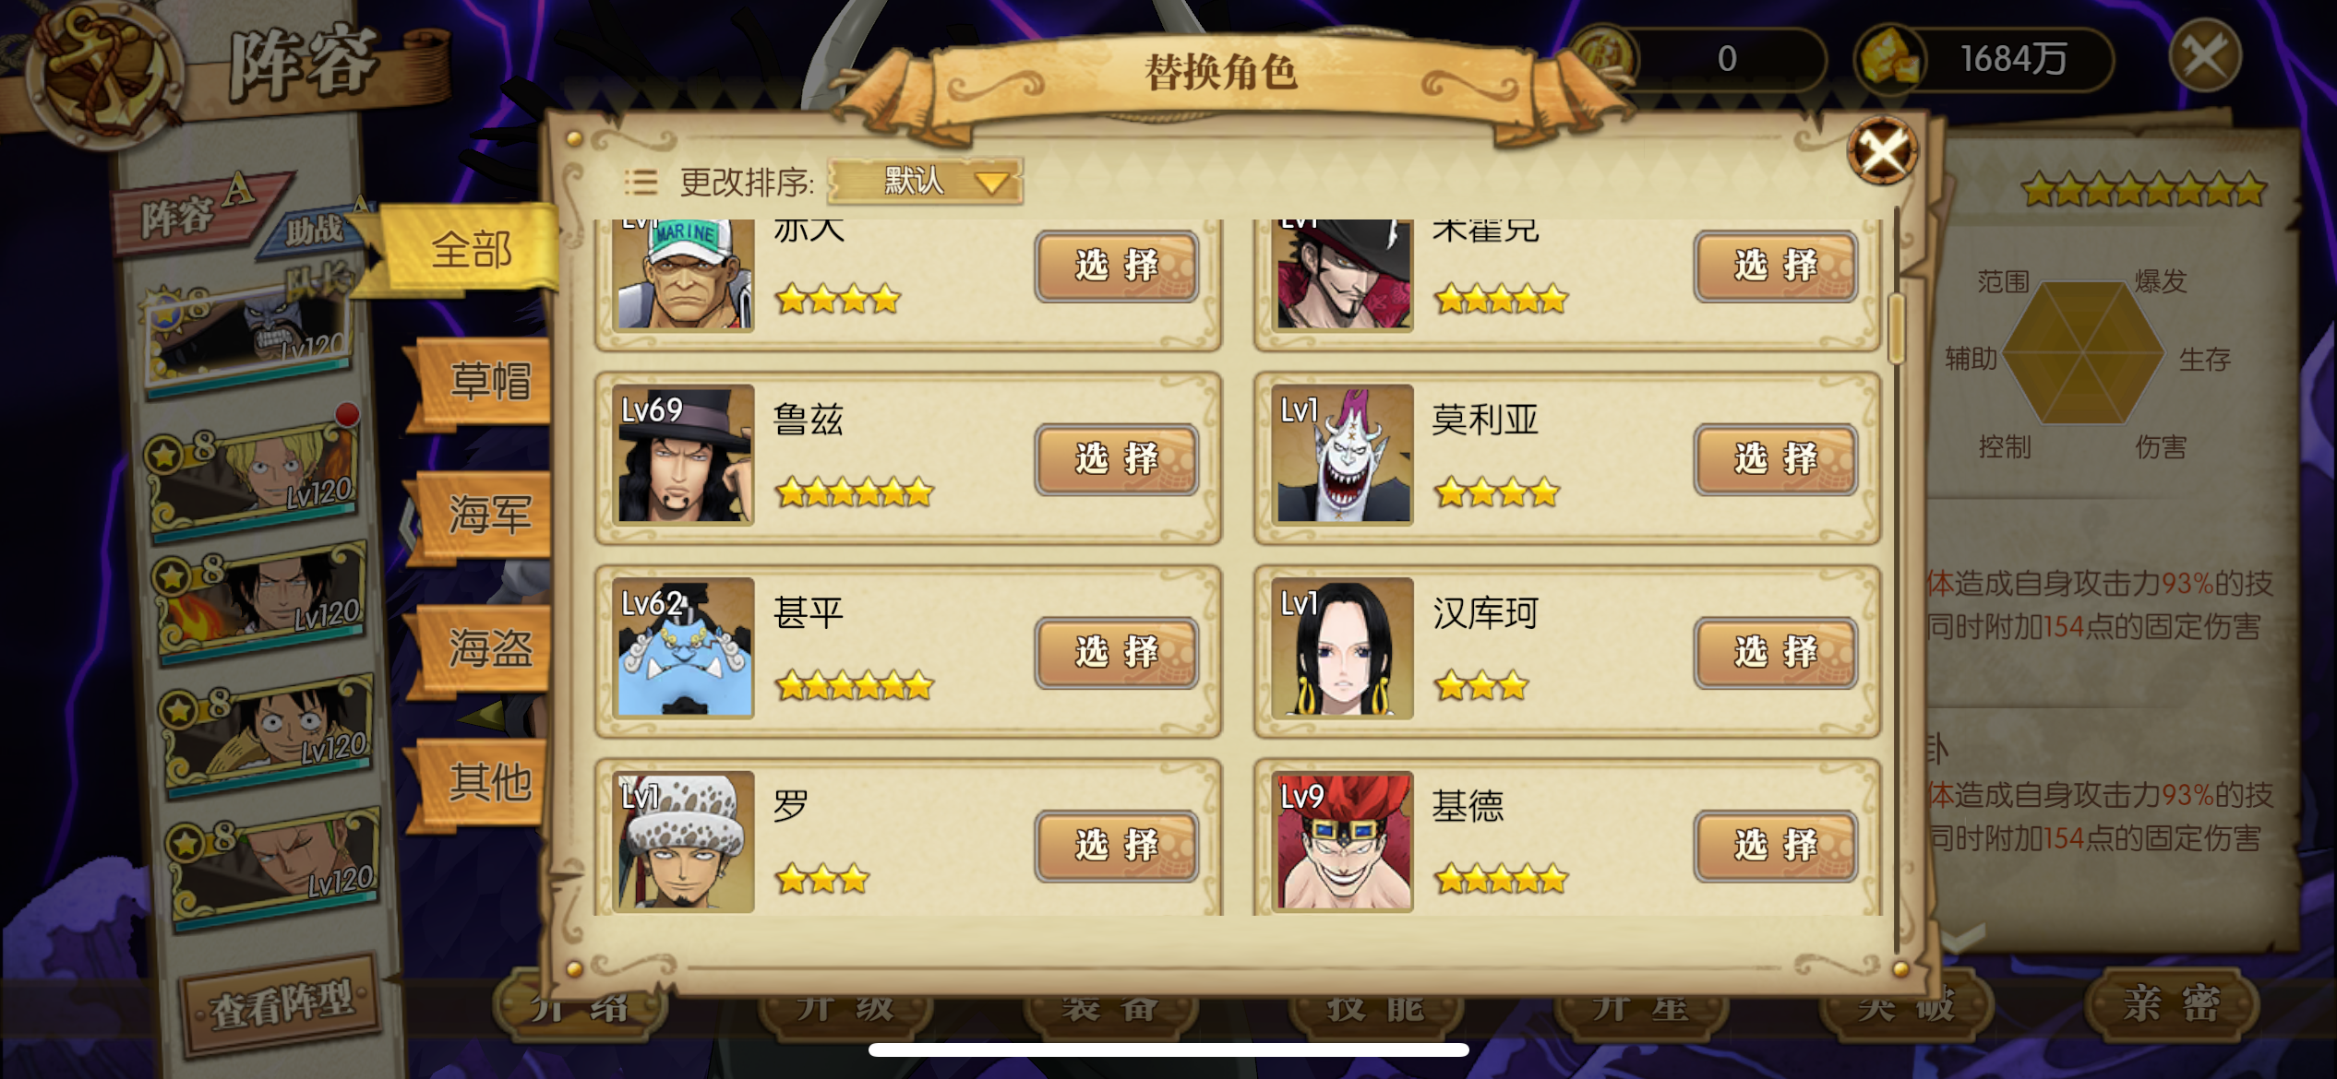Open the sort order dropdown showing 默认

[926, 181]
